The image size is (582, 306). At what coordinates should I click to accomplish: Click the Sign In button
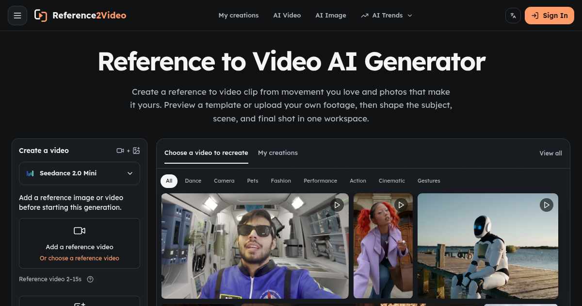(x=550, y=16)
